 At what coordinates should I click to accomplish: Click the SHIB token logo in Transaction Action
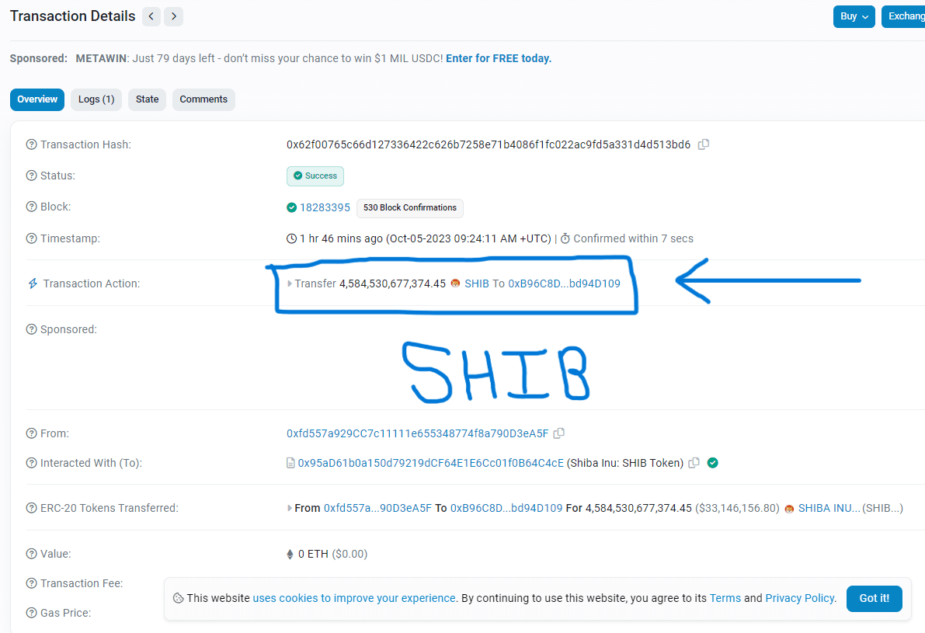[x=454, y=283]
